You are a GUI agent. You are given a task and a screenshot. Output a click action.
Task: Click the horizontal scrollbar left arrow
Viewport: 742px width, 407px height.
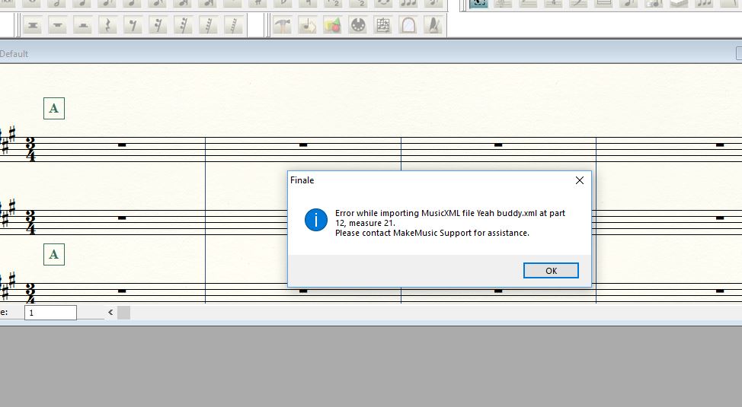pos(110,313)
